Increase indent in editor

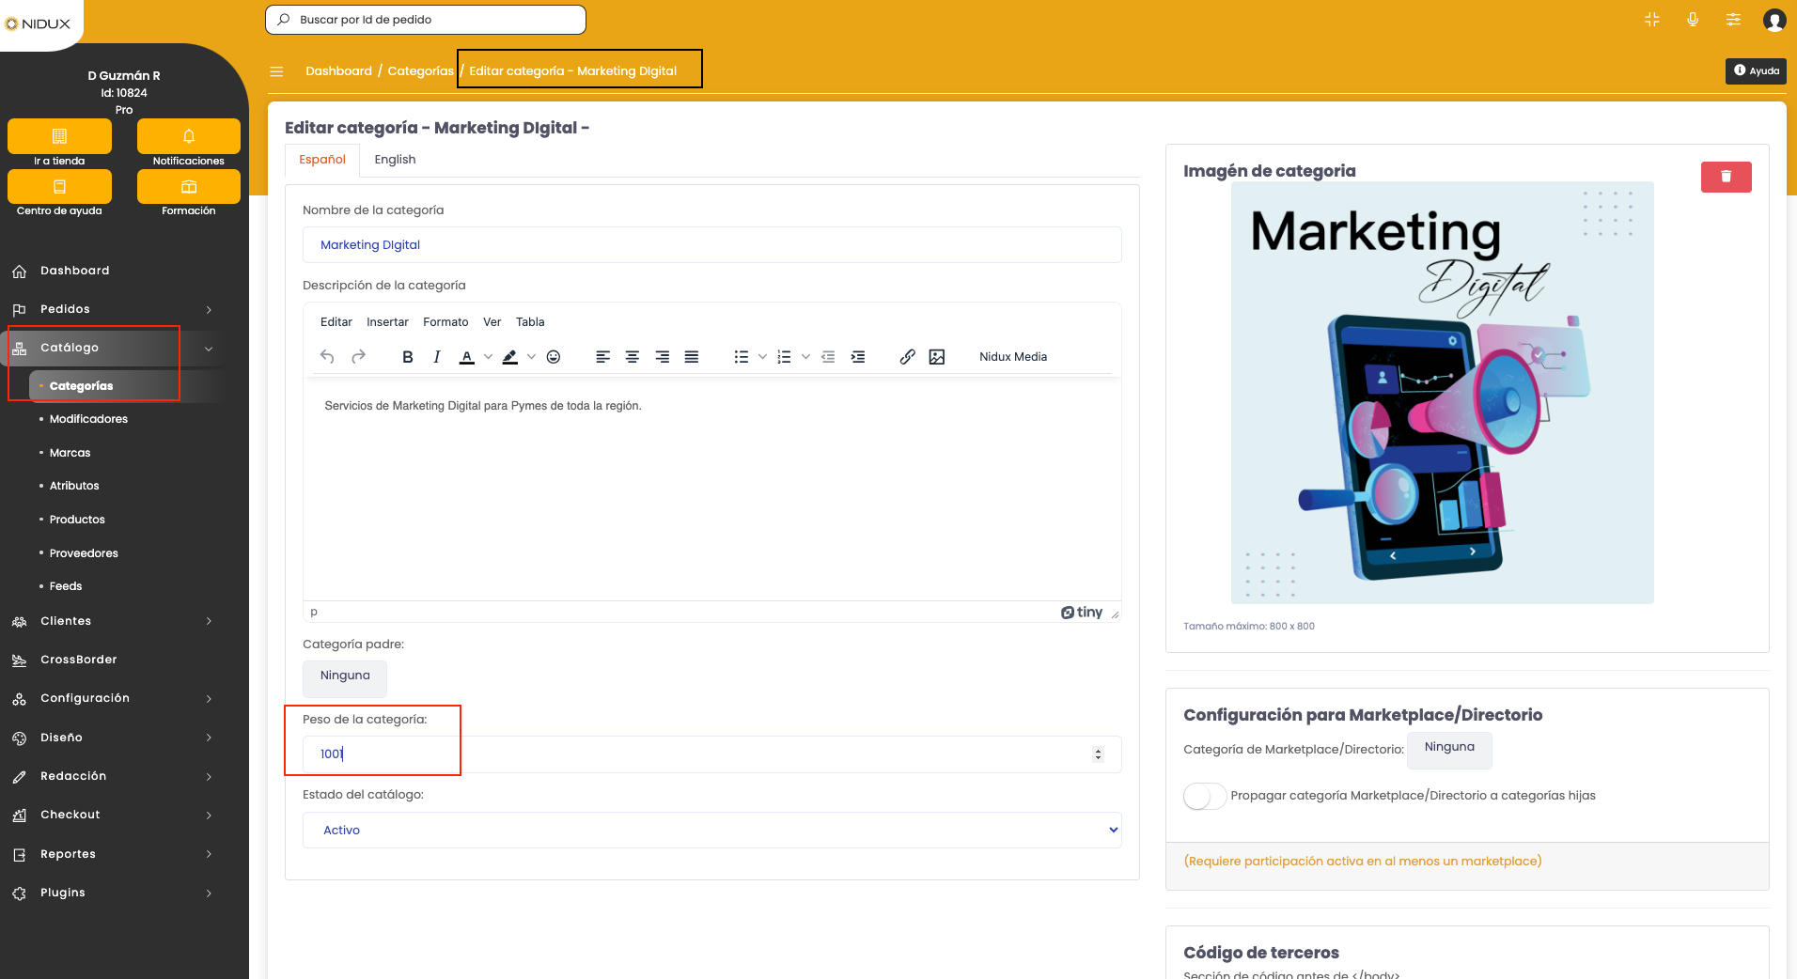[x=858, y=357]
